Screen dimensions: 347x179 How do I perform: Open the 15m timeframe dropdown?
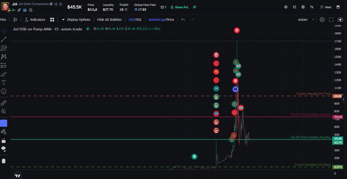(3, 20)
